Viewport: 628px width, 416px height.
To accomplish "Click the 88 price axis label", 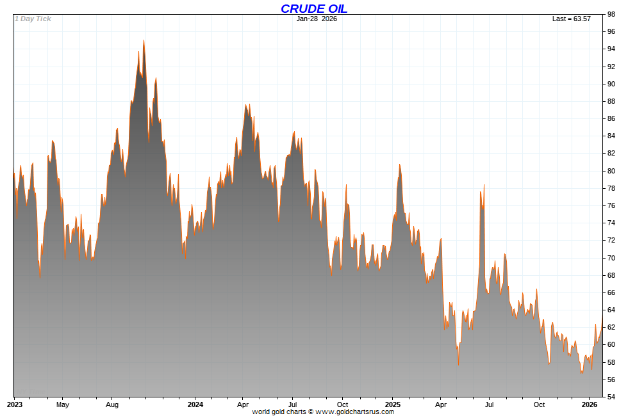I will (611, 101).
